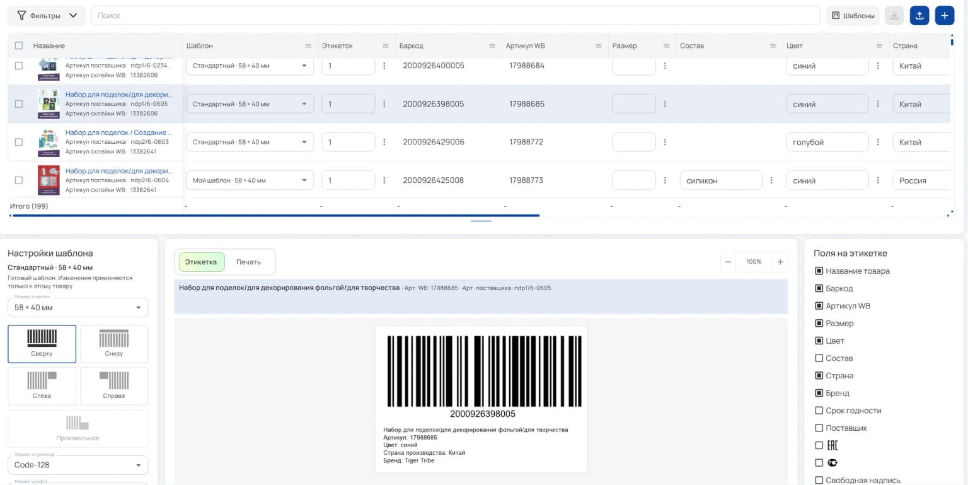Open the Фильтры dropdown
The image size is (968, 485).
pyautogui.click(x=47, y=16)
